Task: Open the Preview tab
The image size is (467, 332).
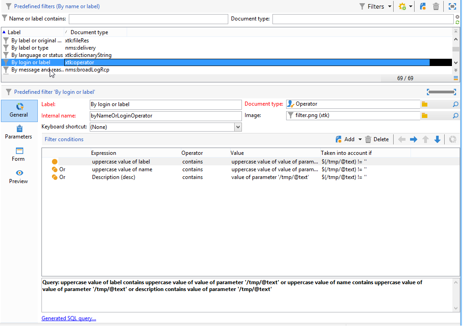Action: pyautogui.click(x=19, y=177)
